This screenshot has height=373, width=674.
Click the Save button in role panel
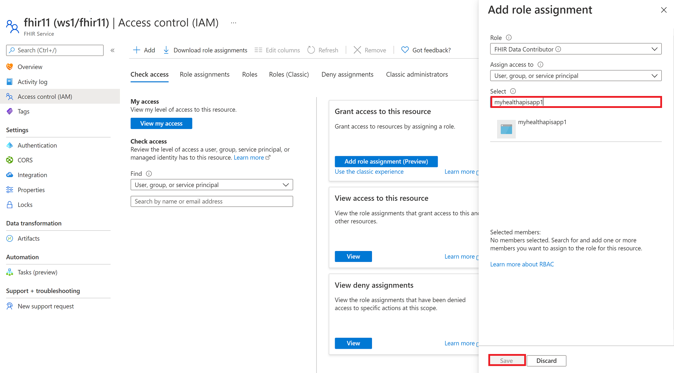pyautogui.click(x=507, y=360)
